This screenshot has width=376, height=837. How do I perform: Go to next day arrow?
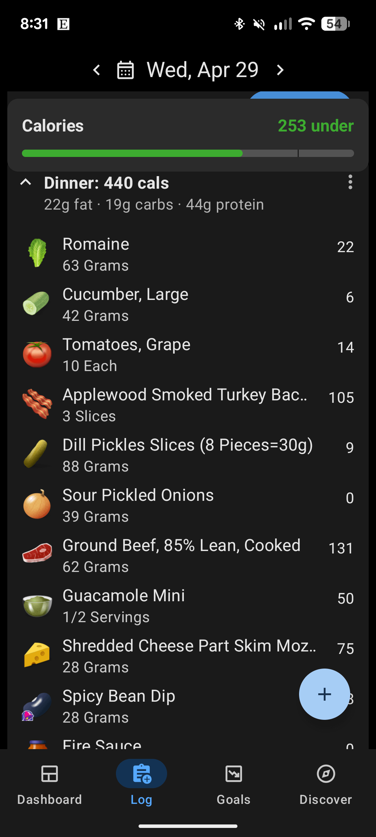[x=280, y=70]
